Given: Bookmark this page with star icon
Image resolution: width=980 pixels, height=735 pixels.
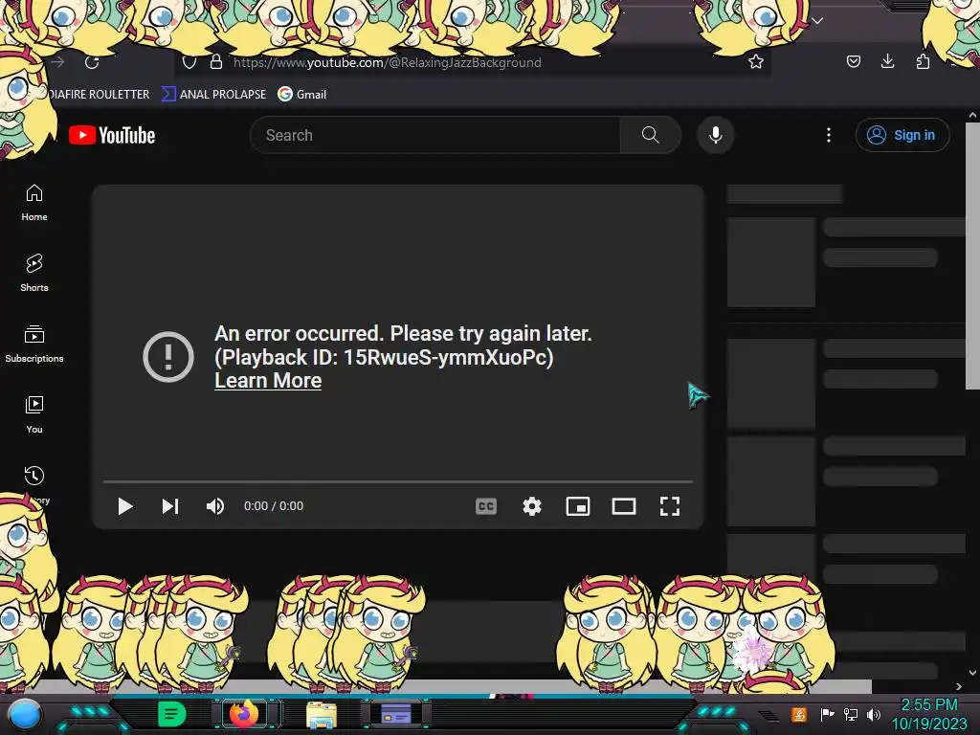Looking at the screenshot, I should pyautogui.click(x=756, y=61).
